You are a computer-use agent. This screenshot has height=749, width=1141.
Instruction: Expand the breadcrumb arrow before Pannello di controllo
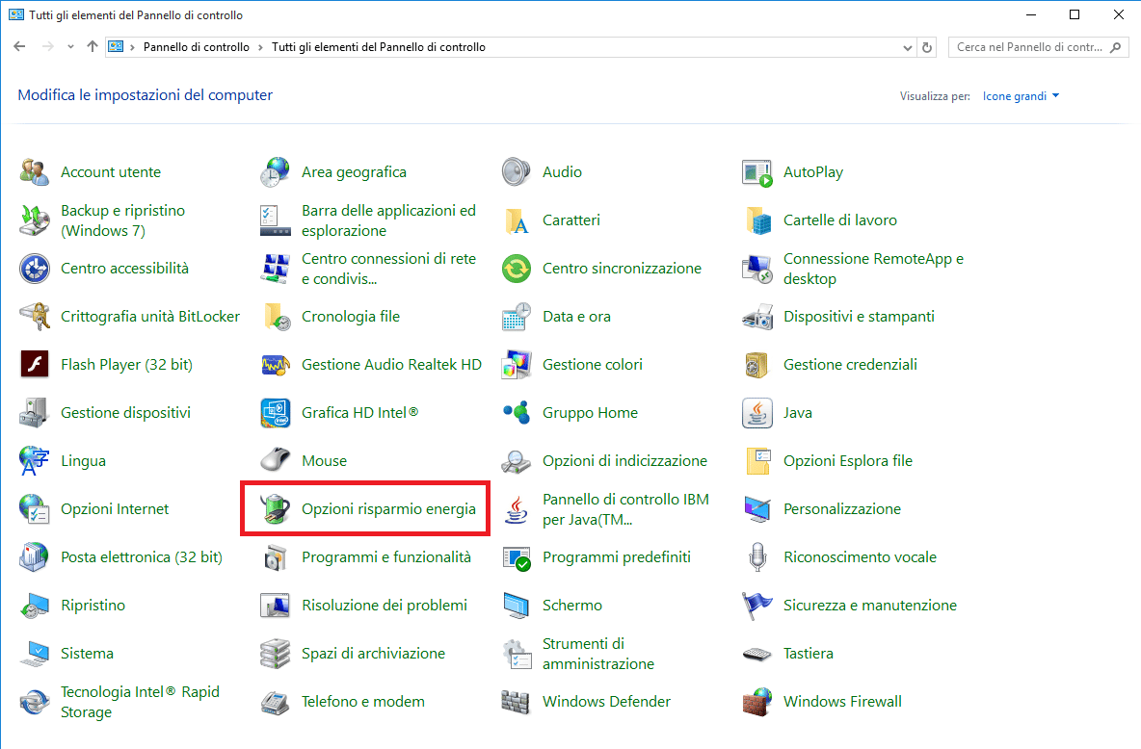coord(132,47)
